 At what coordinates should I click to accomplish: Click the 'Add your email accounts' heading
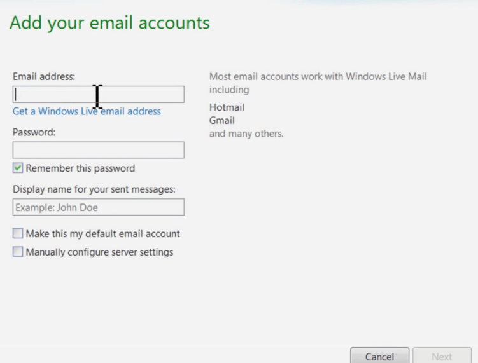point(109,23)
